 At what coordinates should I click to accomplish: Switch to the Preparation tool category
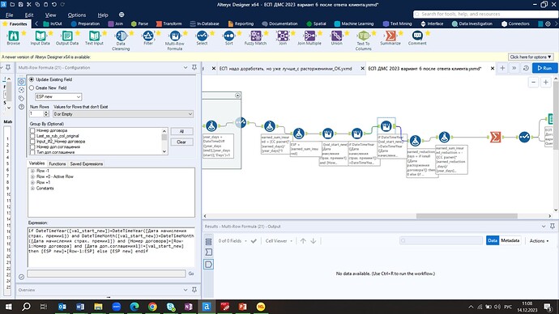tap(86, 23)
